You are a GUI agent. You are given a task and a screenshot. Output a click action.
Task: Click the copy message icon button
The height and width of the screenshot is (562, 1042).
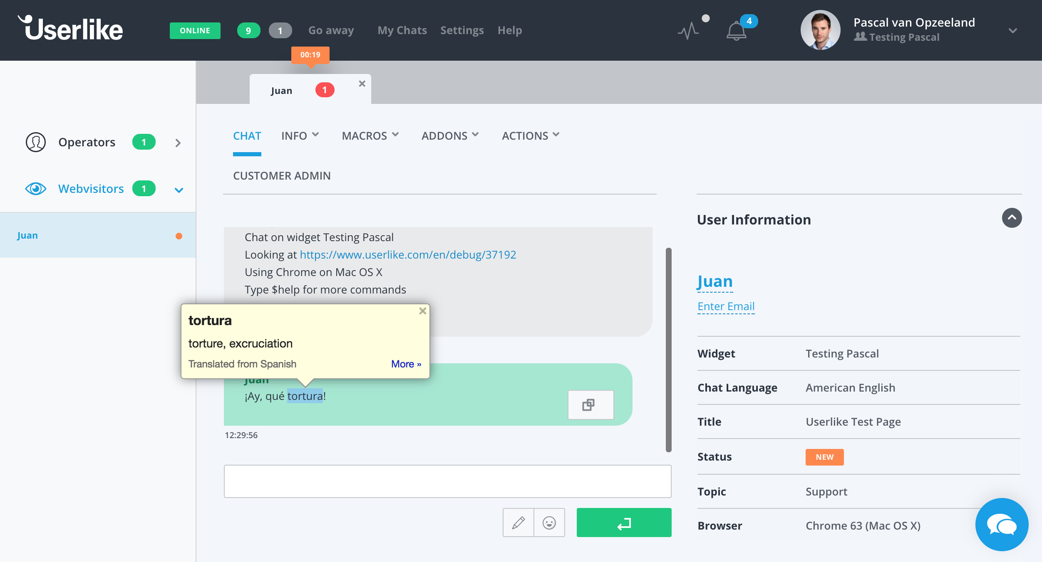tap(590, 405)
